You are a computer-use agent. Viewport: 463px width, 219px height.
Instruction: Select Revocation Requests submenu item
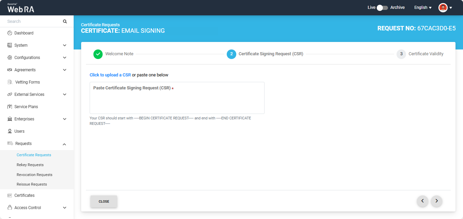click(x=34, y=175)
